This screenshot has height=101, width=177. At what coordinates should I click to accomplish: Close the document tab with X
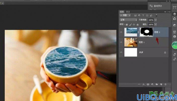coord(3,3)
